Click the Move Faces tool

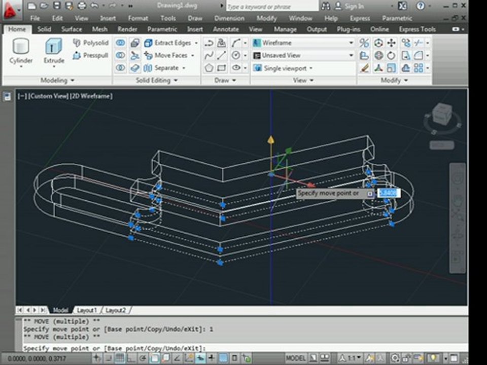coord(166,56)
